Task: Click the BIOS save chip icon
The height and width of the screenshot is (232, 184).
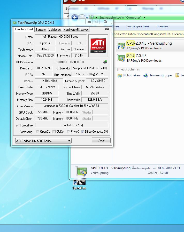Action: coord(105,62)
